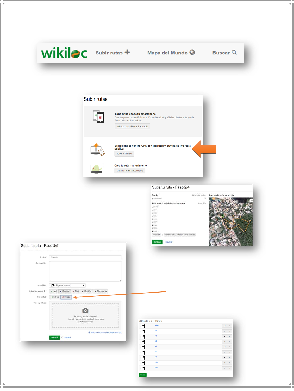294x391 pixels.
Task: Click the route preview satellite map
Action: pos(231,222)
